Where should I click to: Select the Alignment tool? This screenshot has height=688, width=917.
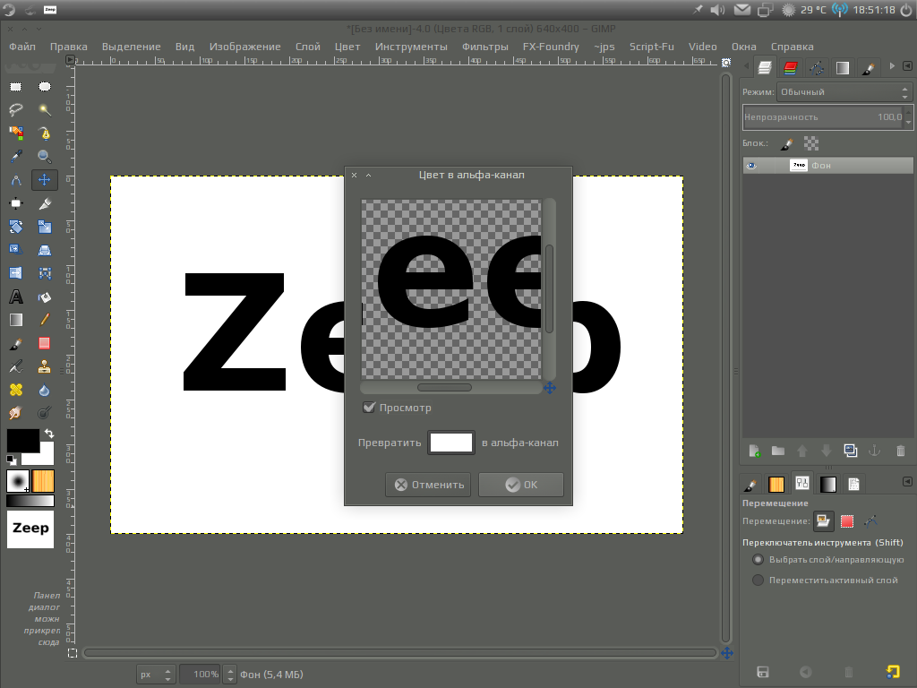(x=16, y=203)
